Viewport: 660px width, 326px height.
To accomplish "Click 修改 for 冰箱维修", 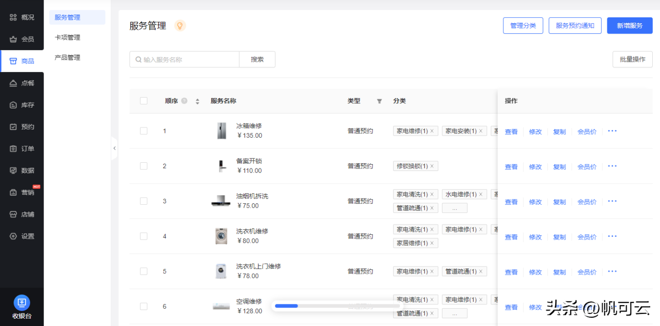I will point(535,132).
